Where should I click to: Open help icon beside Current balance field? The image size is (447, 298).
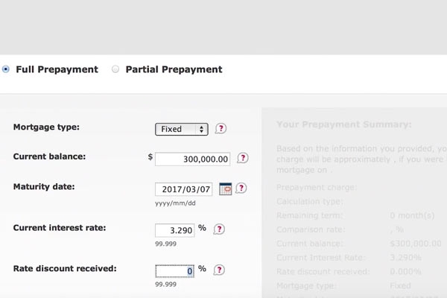click(243, 158)
